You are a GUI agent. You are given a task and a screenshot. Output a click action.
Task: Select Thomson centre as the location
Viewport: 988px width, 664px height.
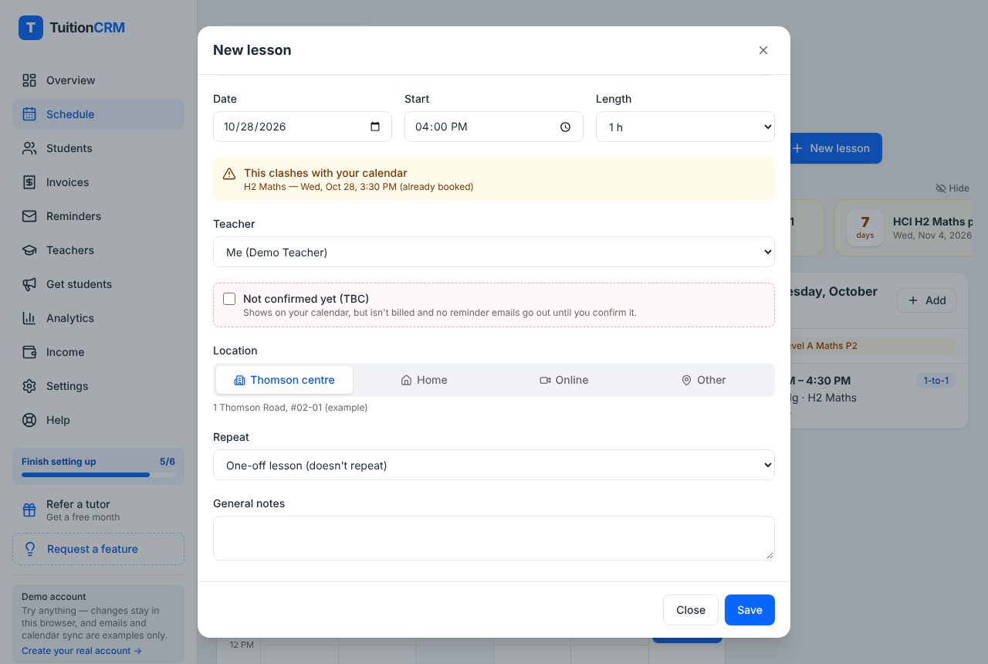(x=284, y=380)
